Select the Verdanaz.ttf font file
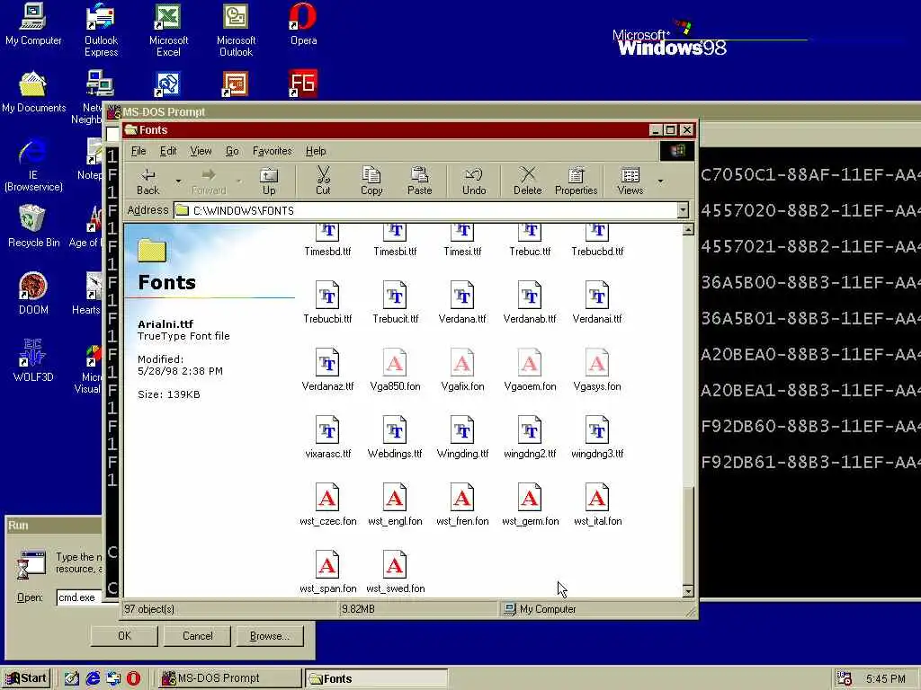921x690 pixels. tap(327, 370)
